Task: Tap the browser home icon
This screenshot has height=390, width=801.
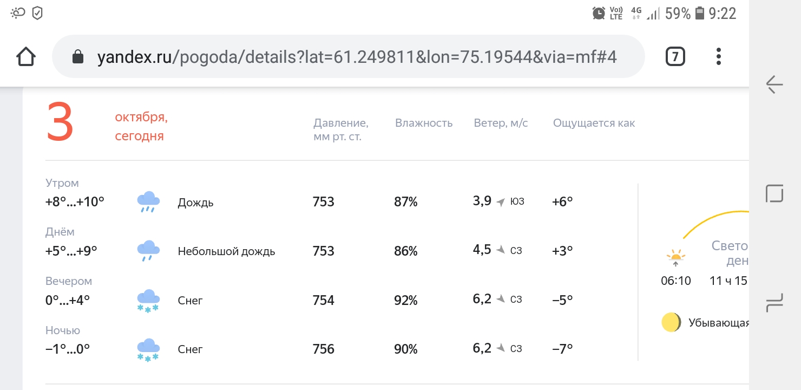Action: coord(27,56)
